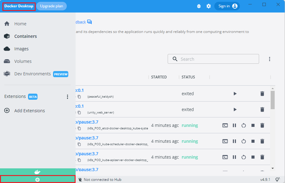285x183 pixels.
Task: Click the STATUS column header
Action: [188, 77]
